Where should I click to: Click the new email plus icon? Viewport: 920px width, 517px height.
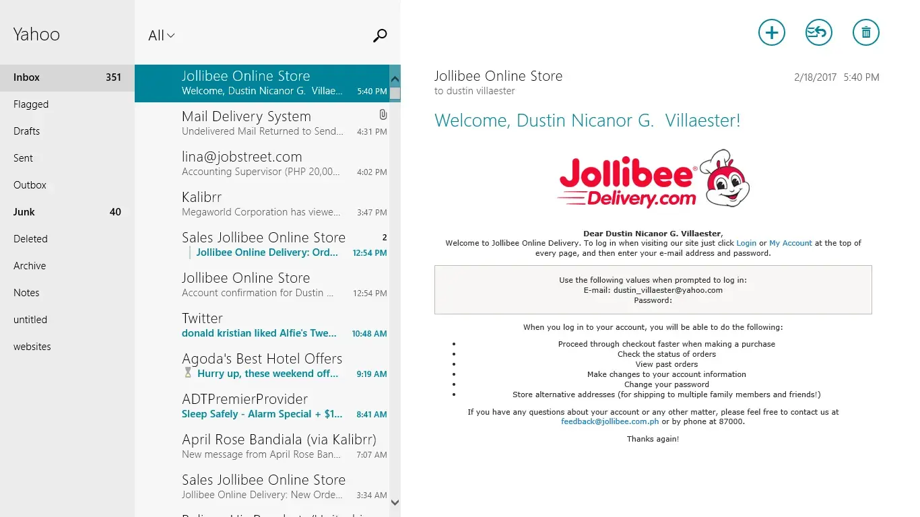tap(771, 32)
